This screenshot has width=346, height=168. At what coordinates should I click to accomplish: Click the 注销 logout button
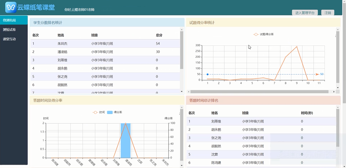click(x=327, y=13)
